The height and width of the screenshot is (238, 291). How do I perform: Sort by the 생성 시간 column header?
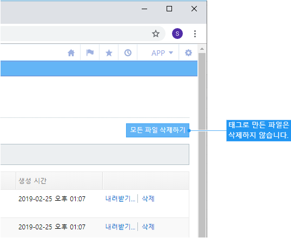32,181
